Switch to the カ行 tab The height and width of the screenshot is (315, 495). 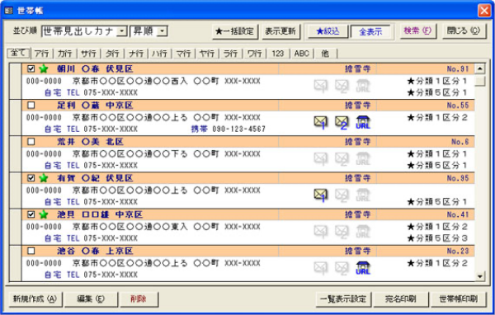coord(64,54)
